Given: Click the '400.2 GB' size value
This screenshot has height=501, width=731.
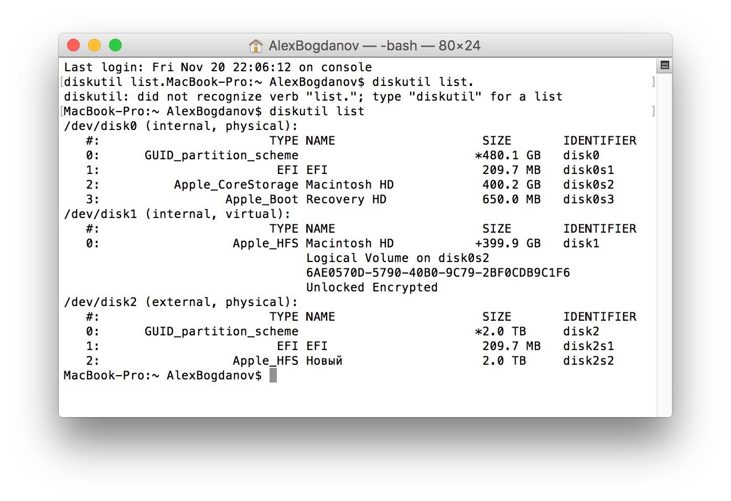Looking at the screenshot, I should (x=511, y=185).
